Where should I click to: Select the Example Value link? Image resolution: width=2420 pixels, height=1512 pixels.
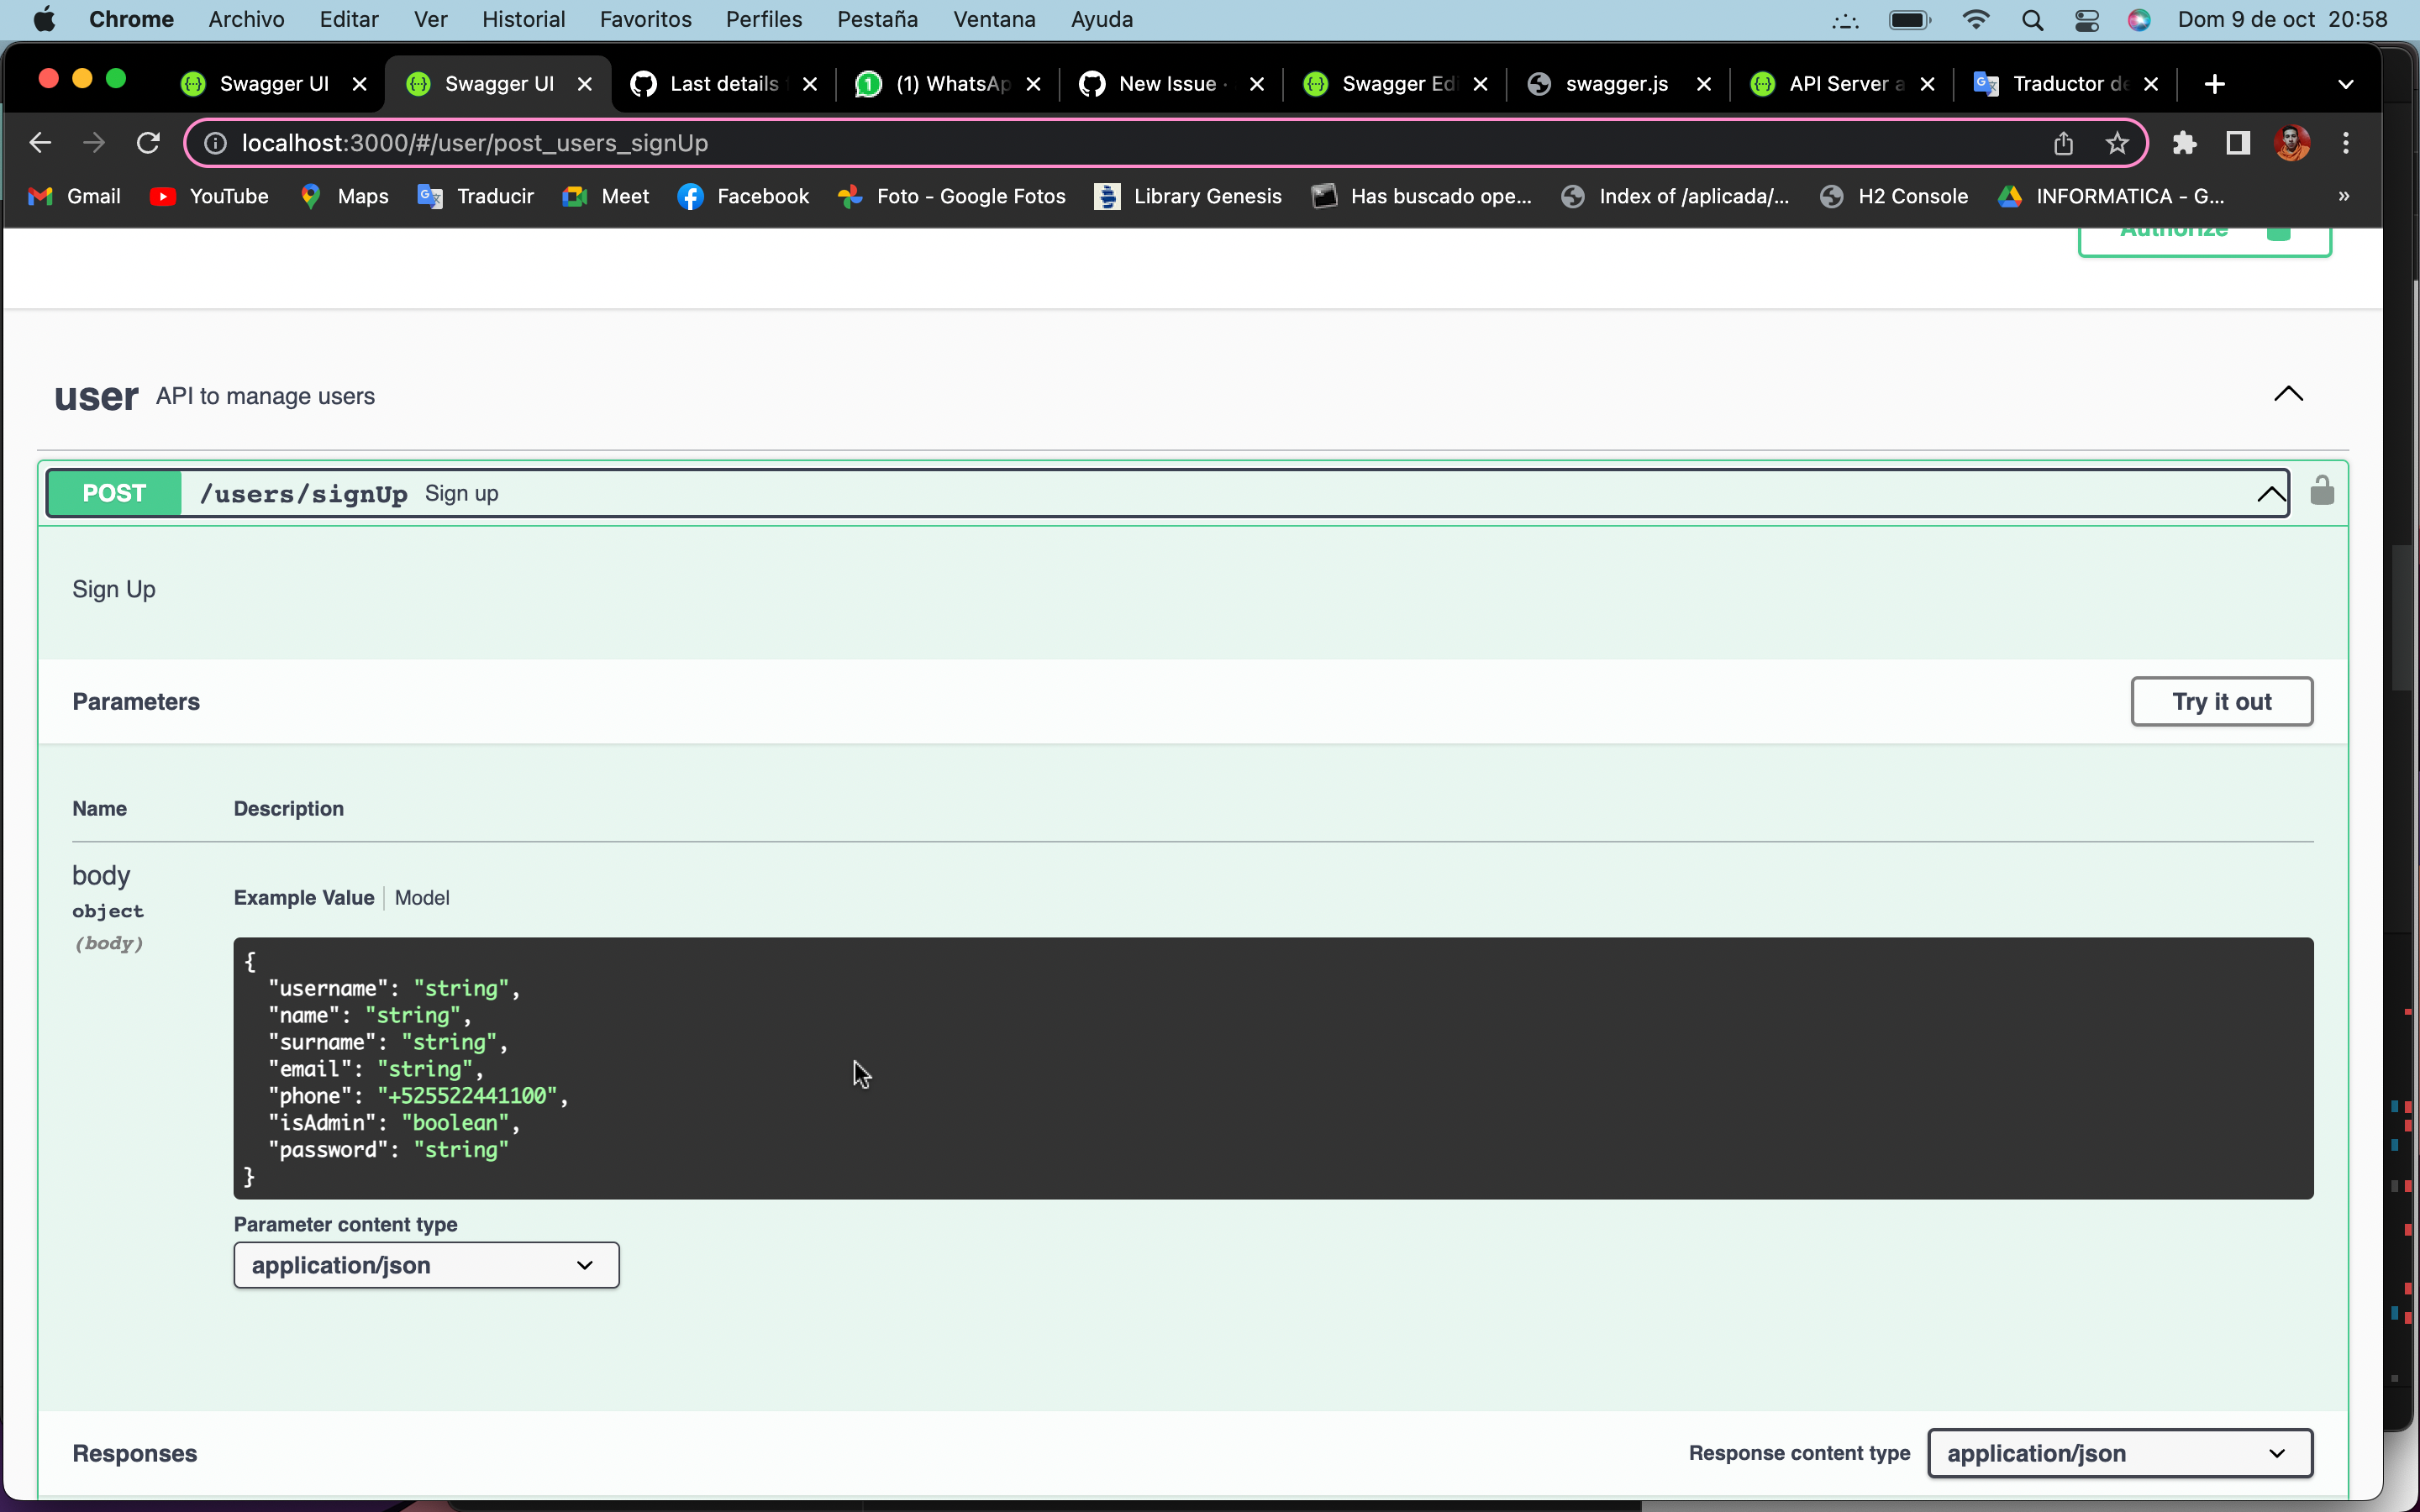304,897
